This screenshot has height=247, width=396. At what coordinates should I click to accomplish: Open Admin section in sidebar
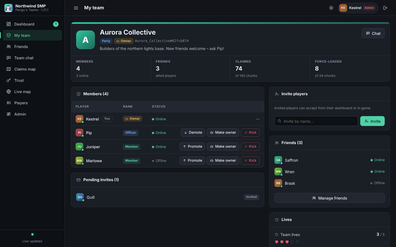(32, 114)
